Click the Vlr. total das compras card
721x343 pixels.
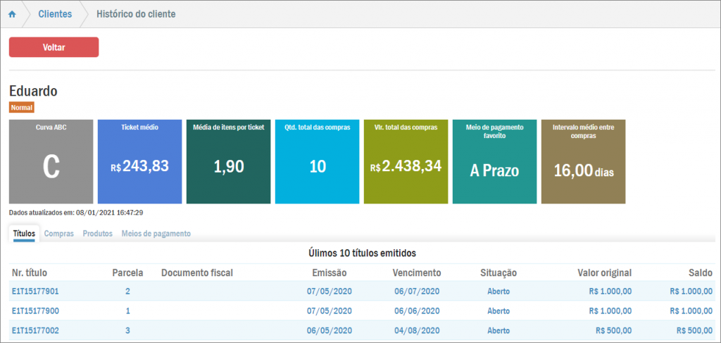coord(406,162)
